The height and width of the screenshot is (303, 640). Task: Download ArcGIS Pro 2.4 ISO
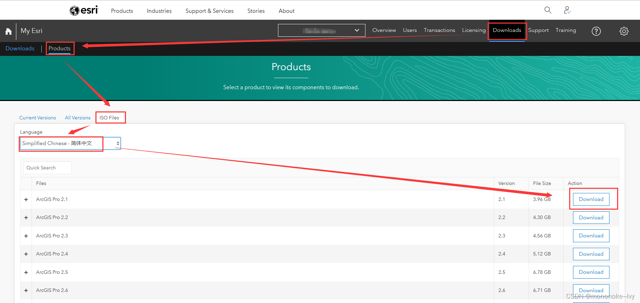tap(591, 254)
